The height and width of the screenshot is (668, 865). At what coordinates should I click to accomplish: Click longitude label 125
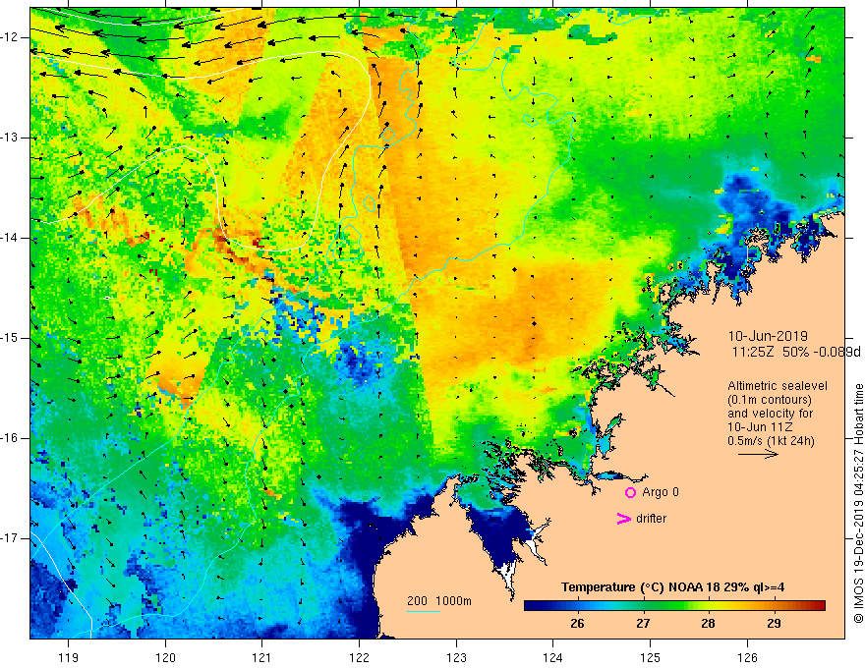(x=651, y=657)
